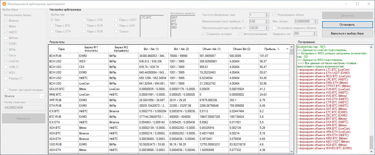Select the Пары с BTC radio button

click(x=52, y=26)
